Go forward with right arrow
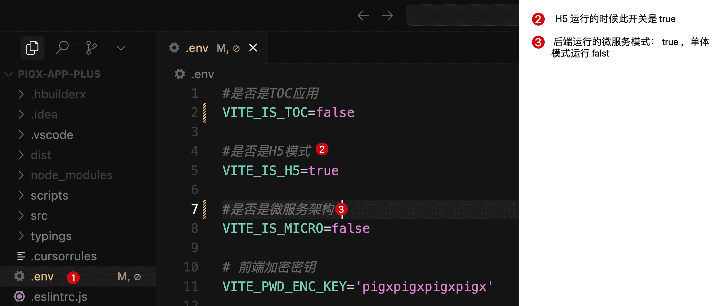Viewport: 724px width, 306px height. [387, 15]
